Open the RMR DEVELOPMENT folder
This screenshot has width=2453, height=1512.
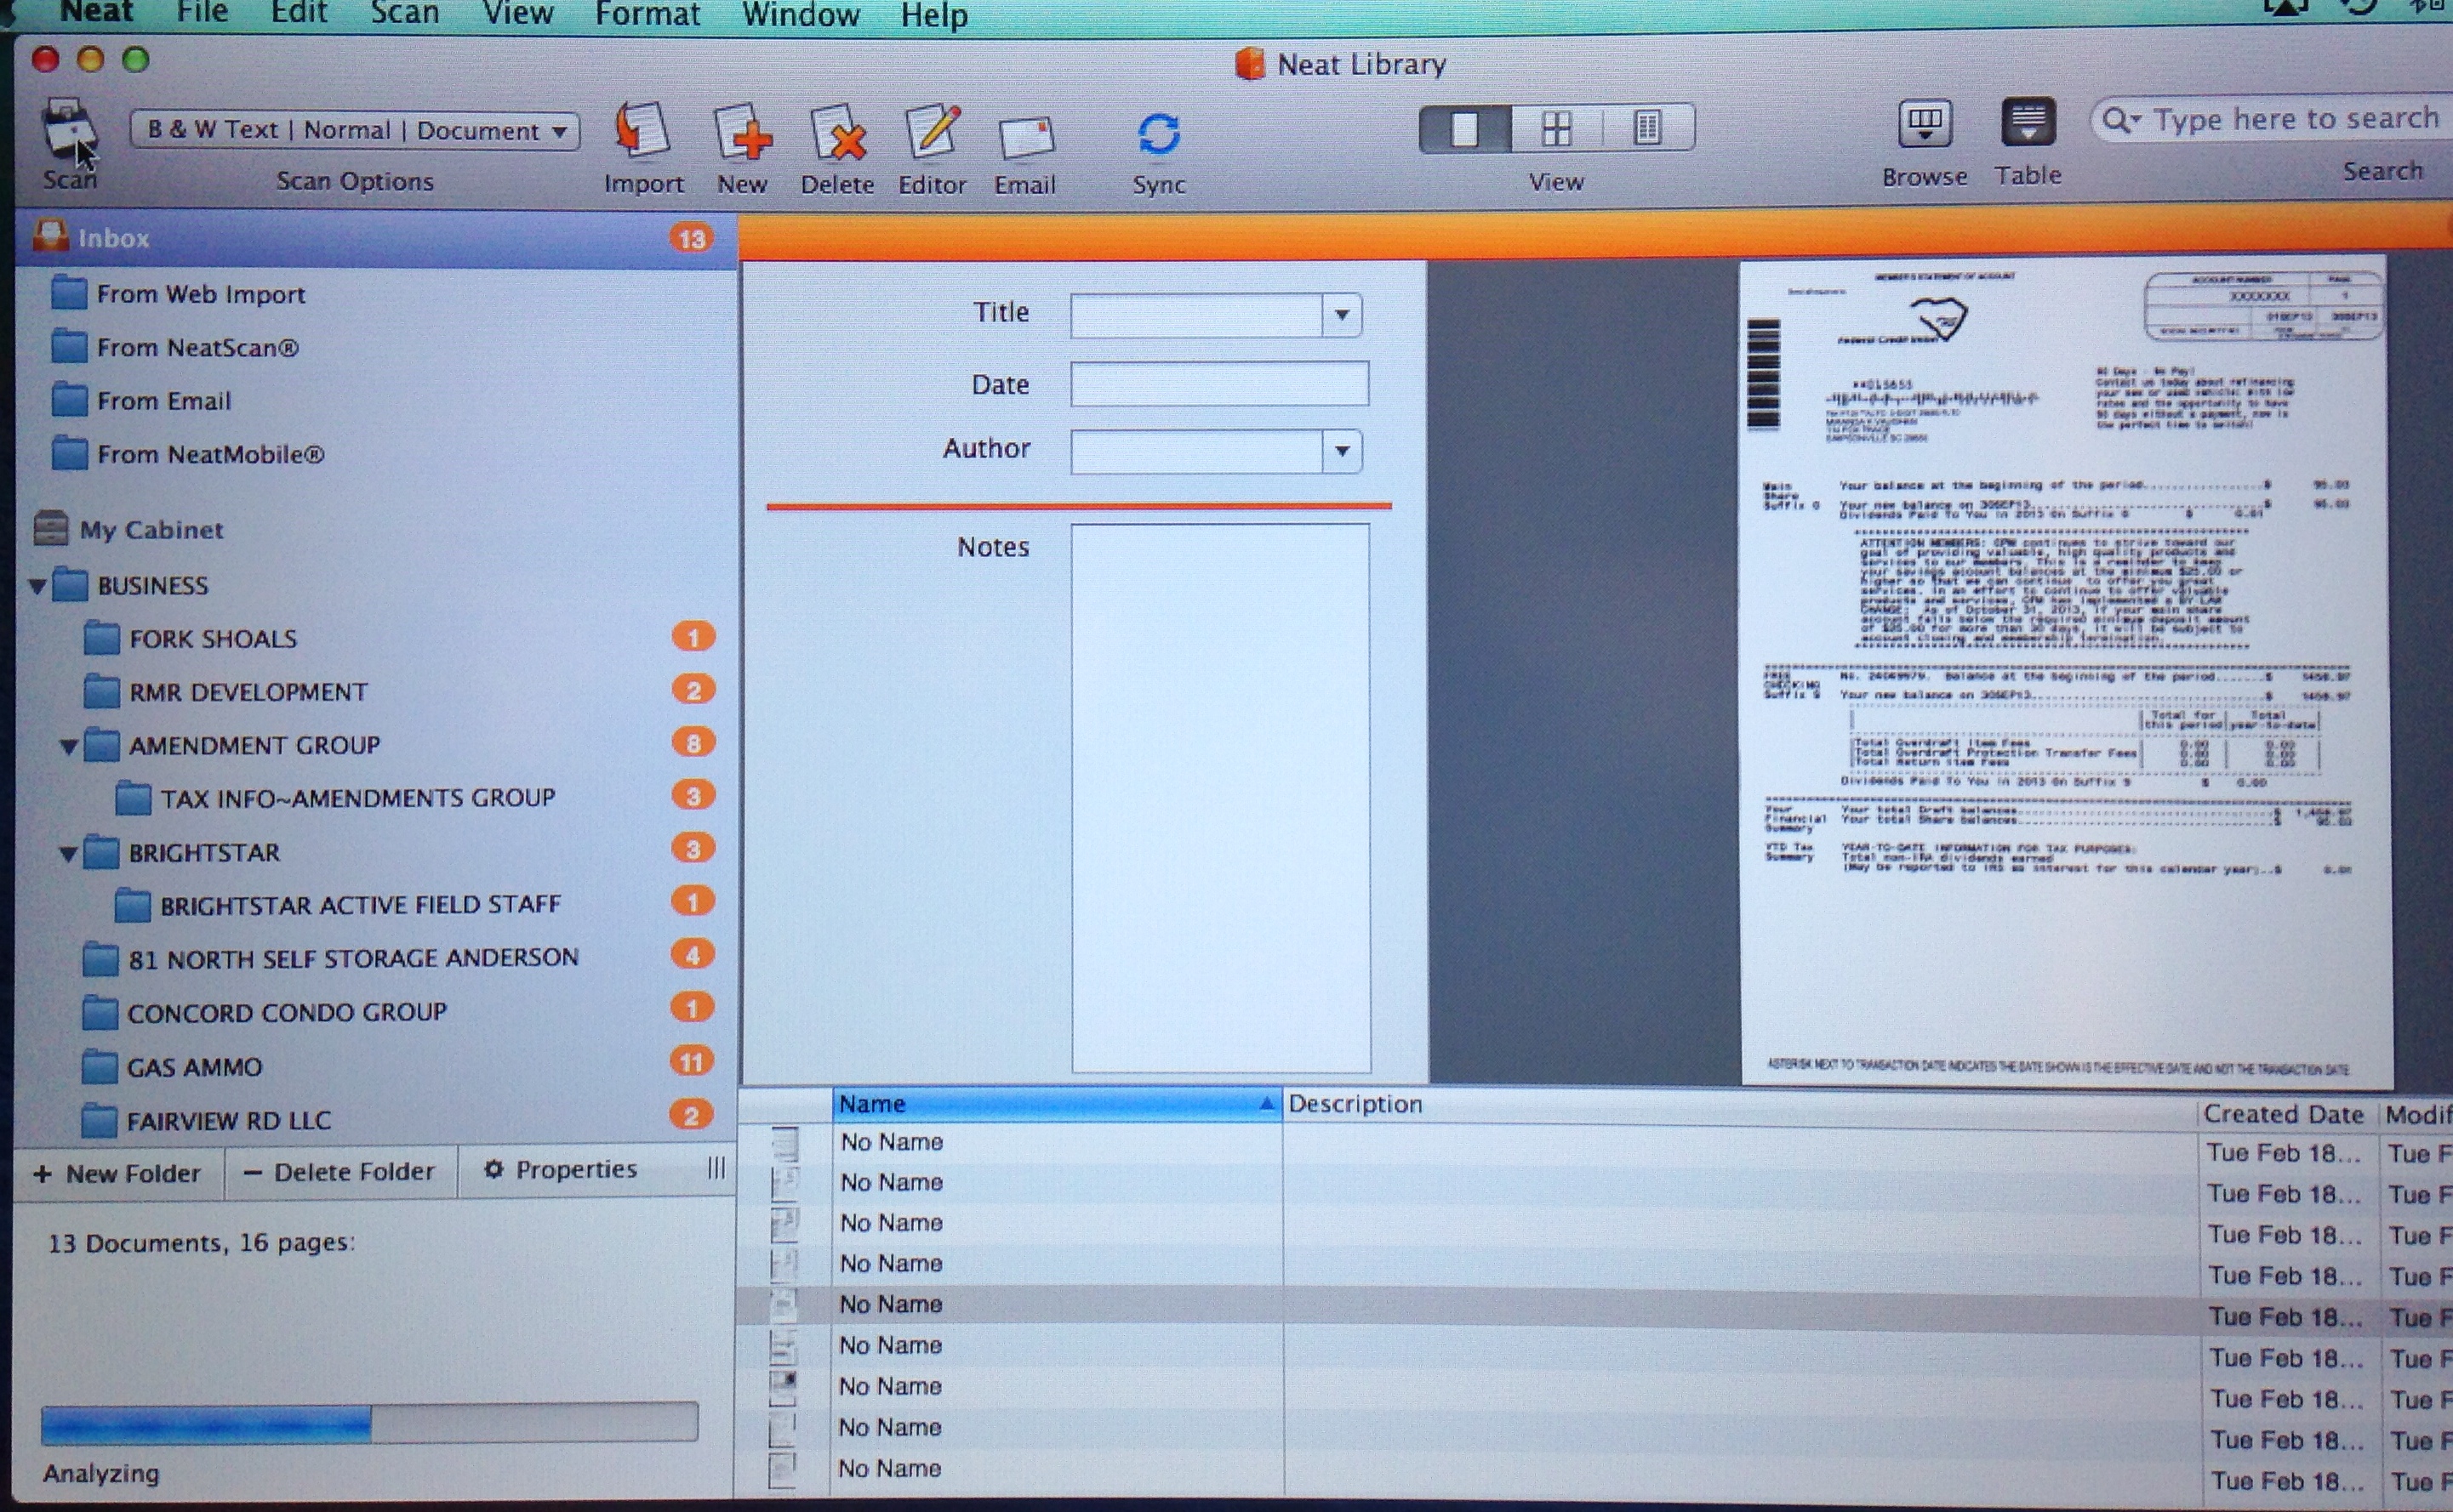coord(226,691)
